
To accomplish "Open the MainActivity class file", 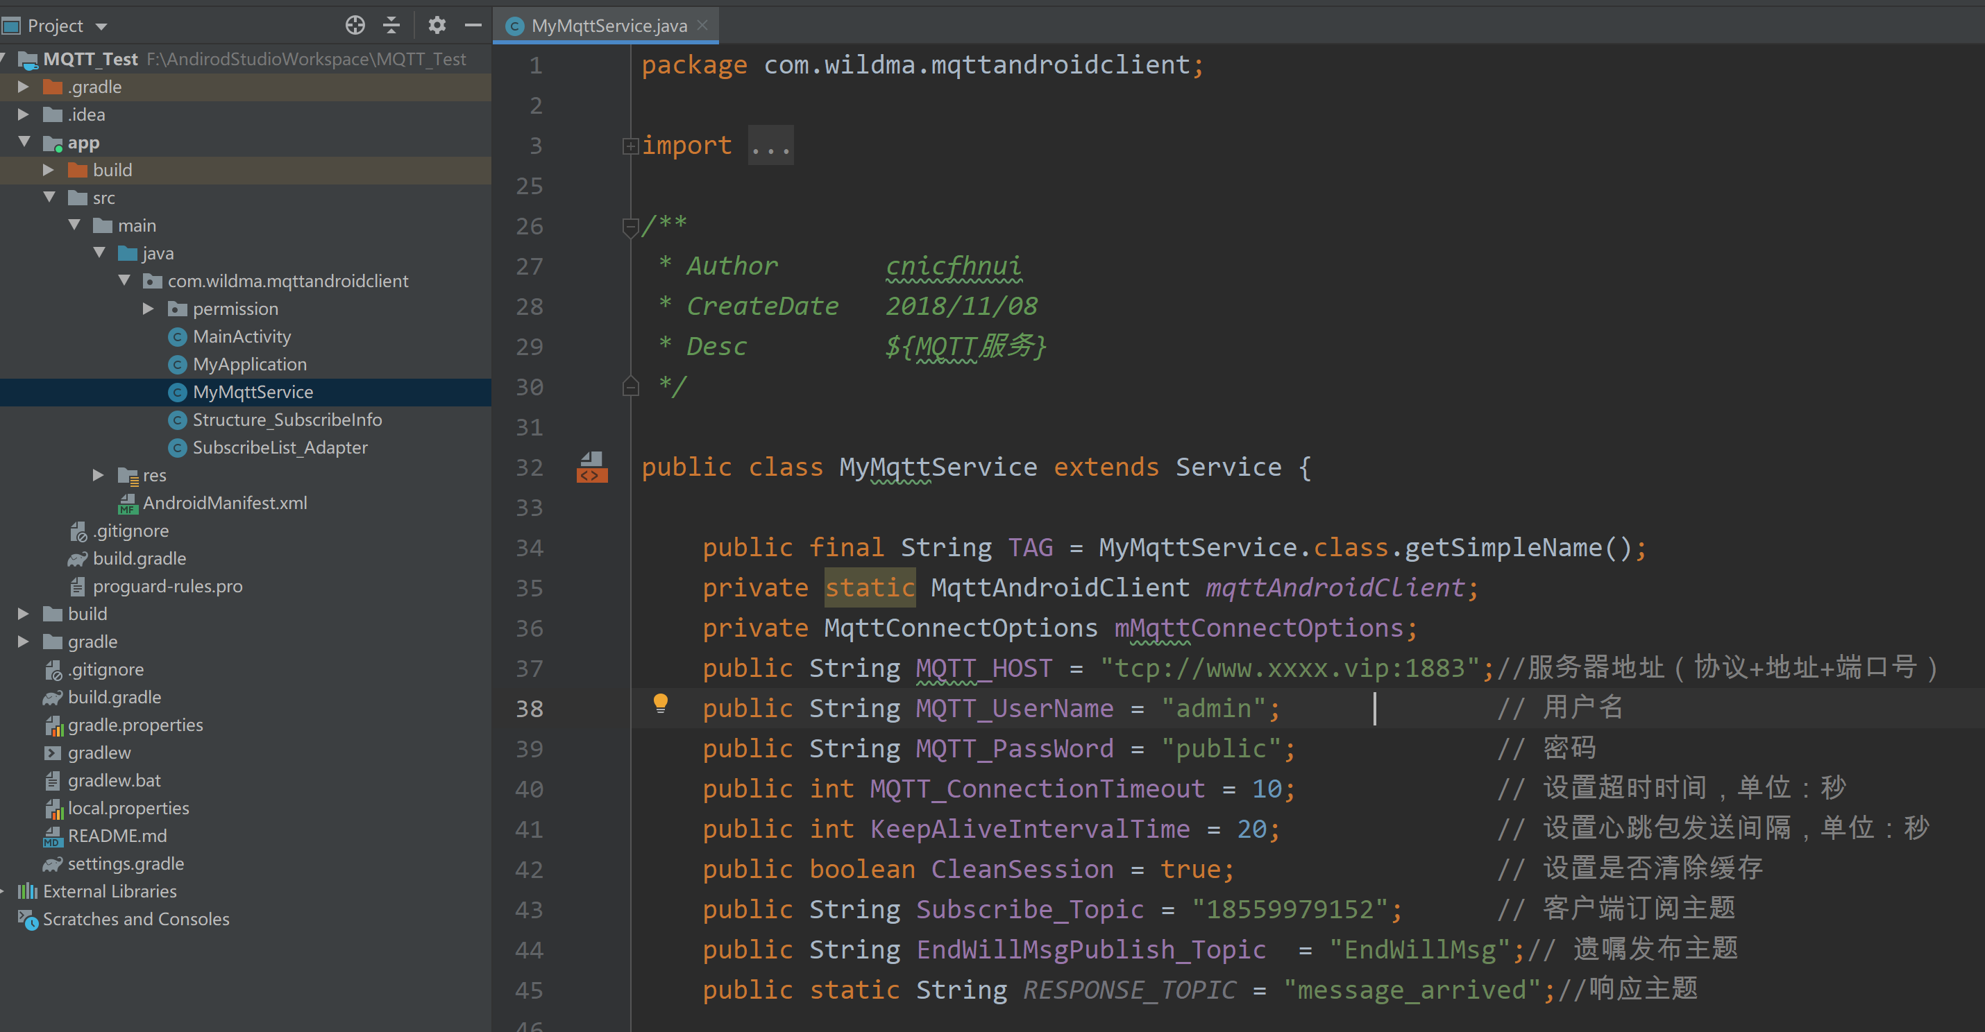I will (x=242, y=336).
